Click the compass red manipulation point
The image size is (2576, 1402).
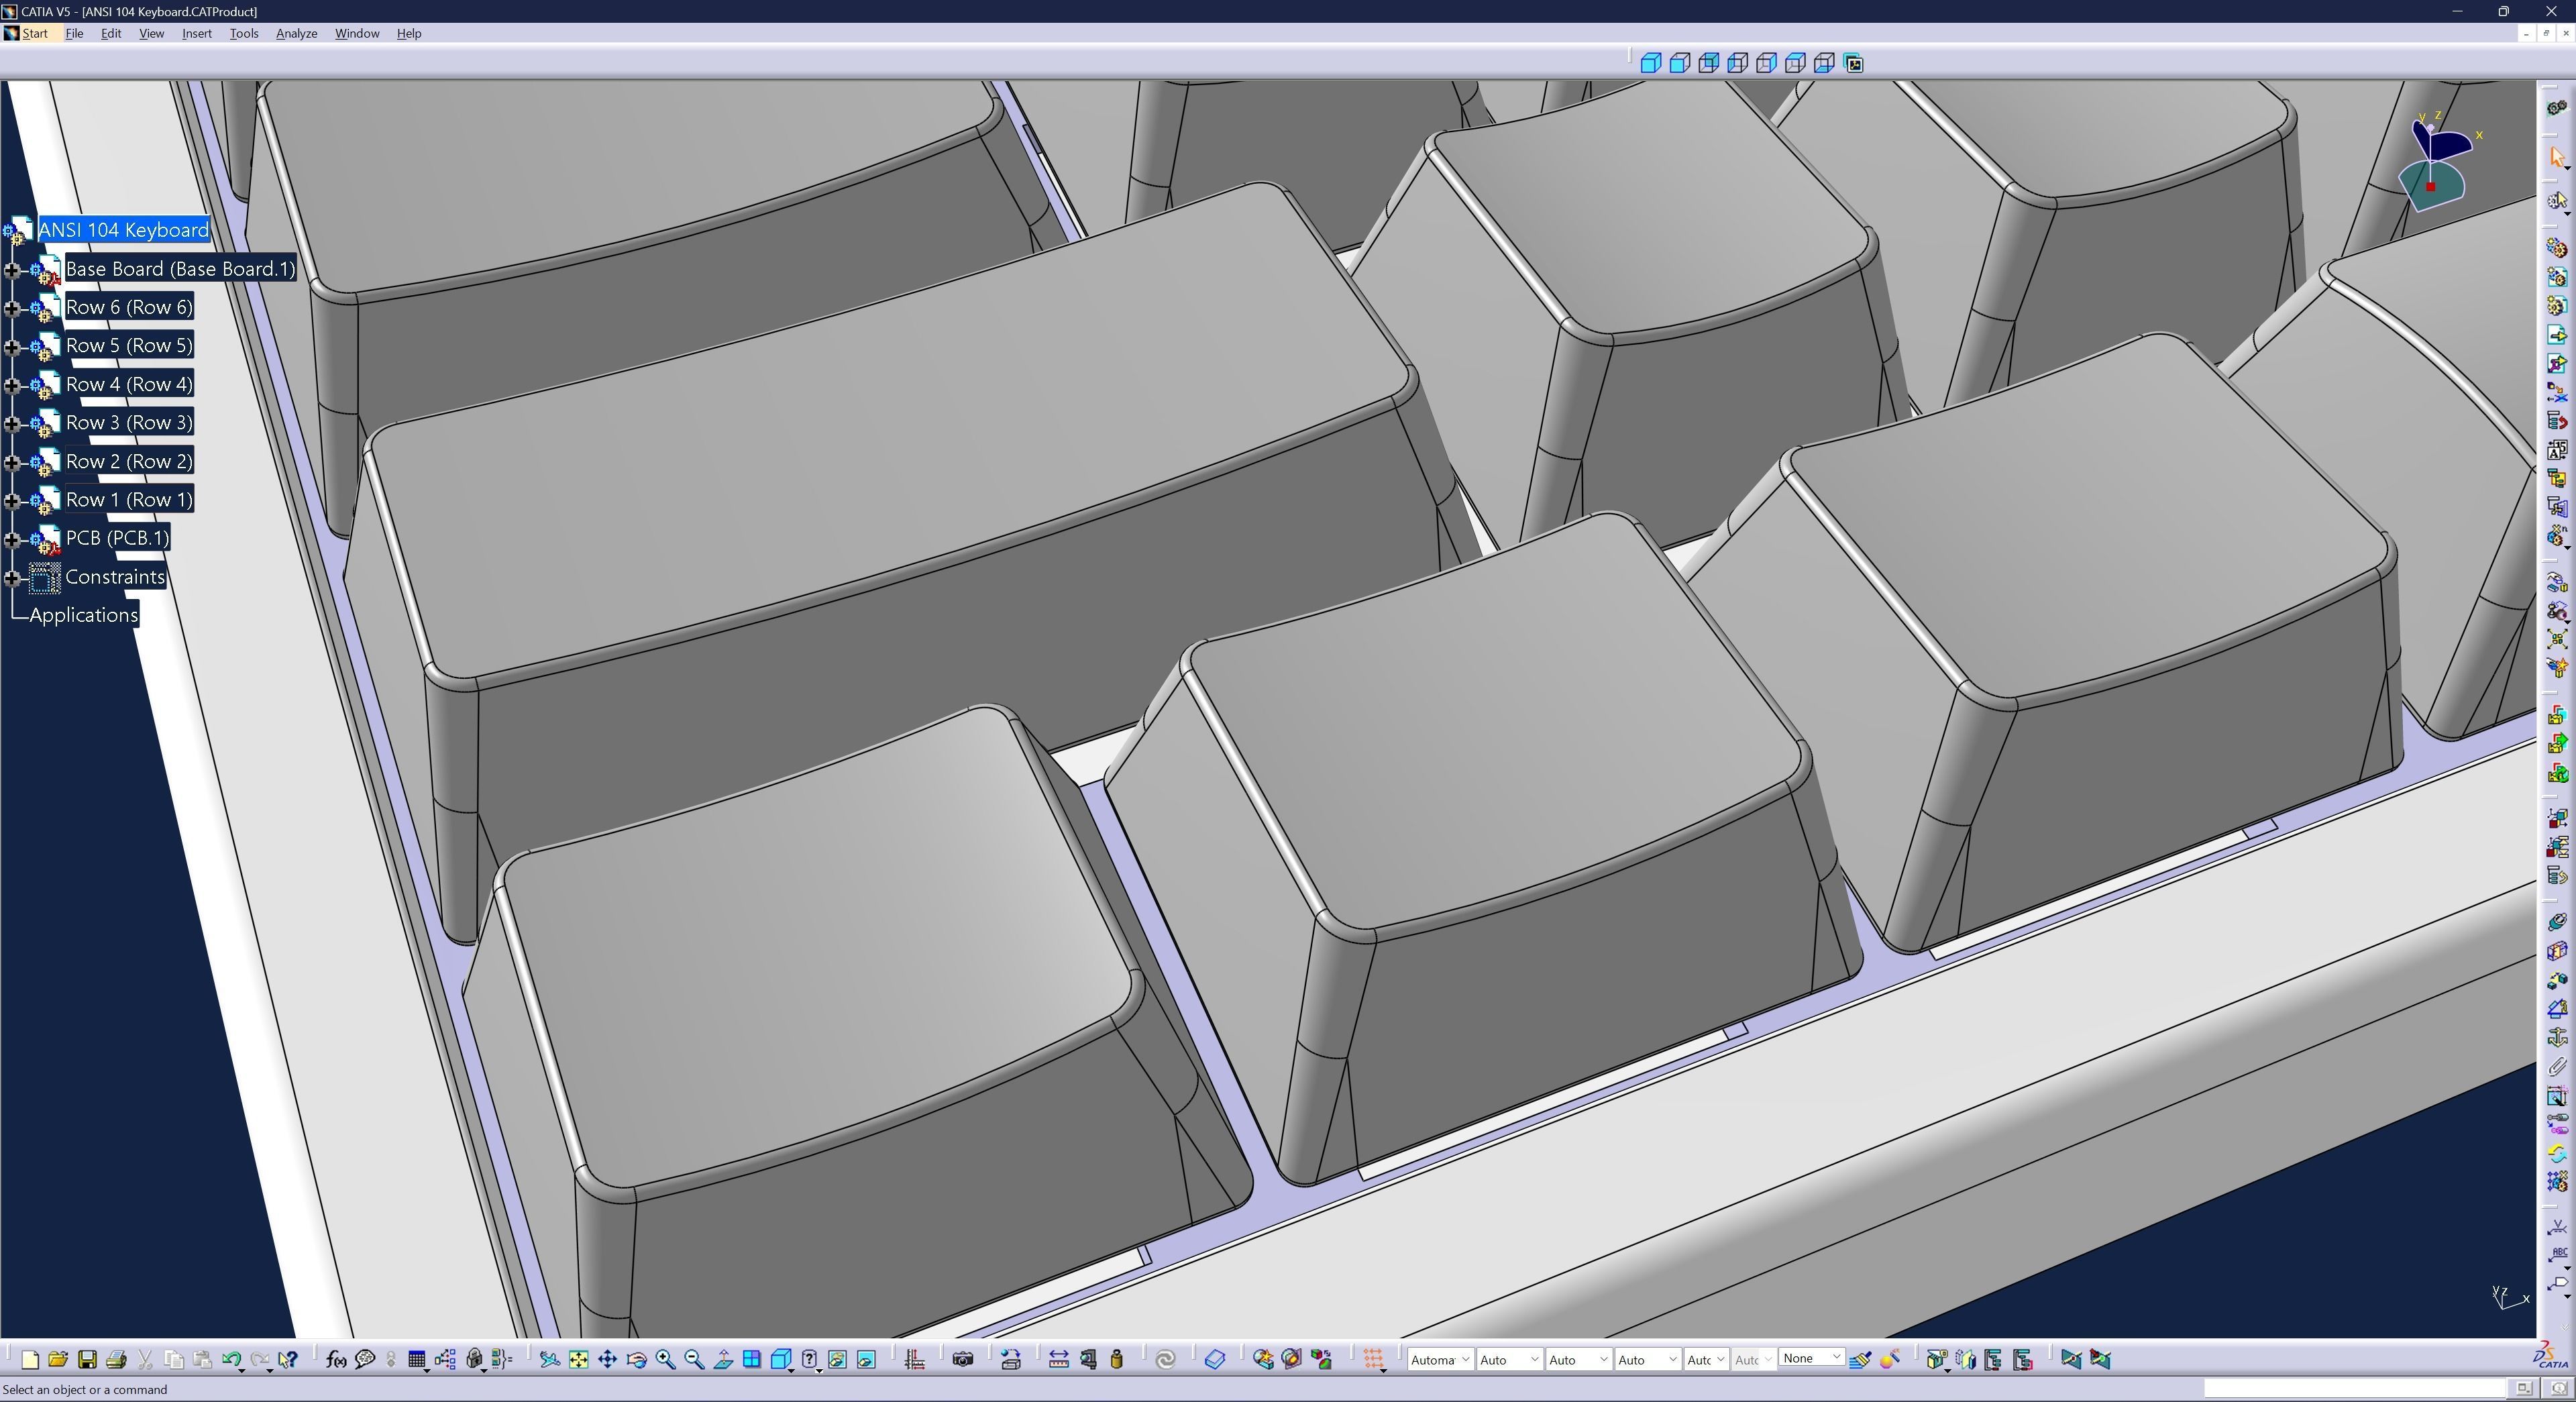click(2431, 187)
